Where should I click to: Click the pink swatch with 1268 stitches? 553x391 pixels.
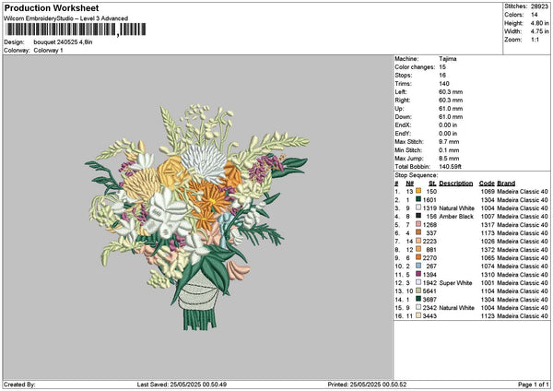(x=418, y=224)
